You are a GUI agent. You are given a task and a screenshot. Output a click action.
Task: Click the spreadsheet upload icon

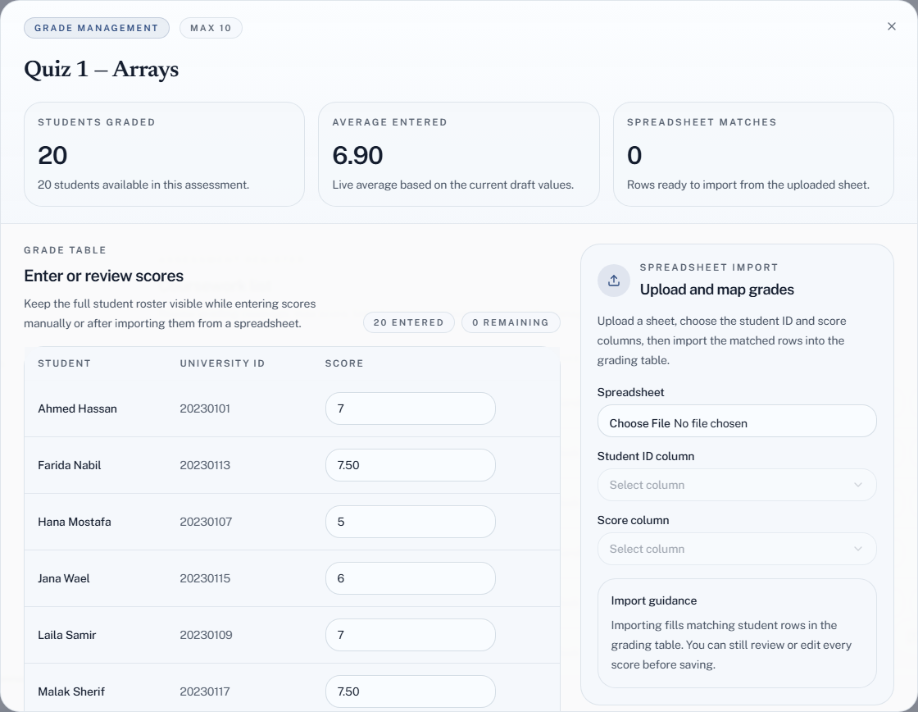(x=614, y=281)
